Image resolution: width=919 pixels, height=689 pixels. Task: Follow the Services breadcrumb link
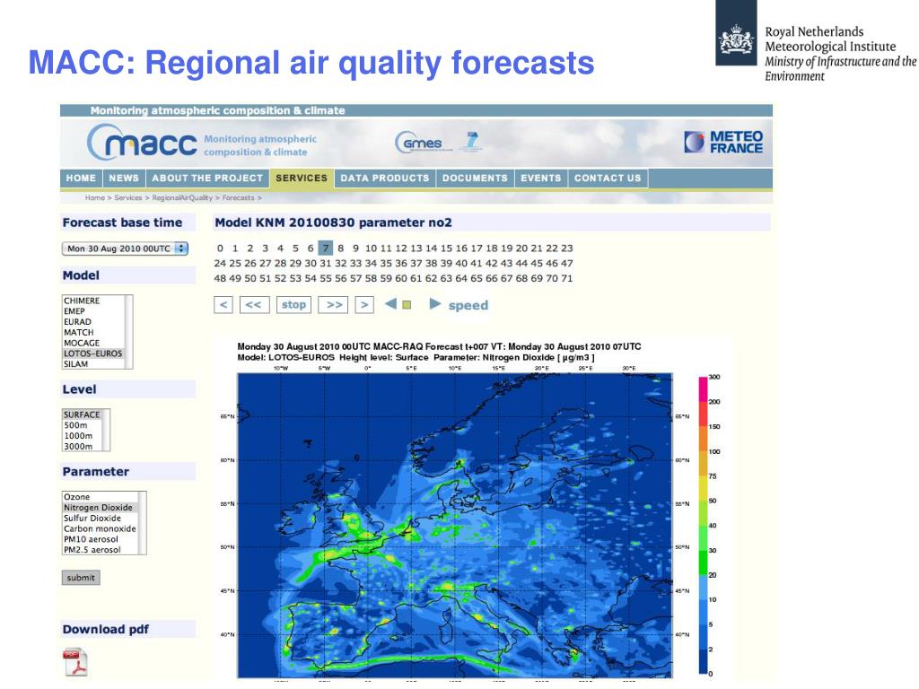128,198
